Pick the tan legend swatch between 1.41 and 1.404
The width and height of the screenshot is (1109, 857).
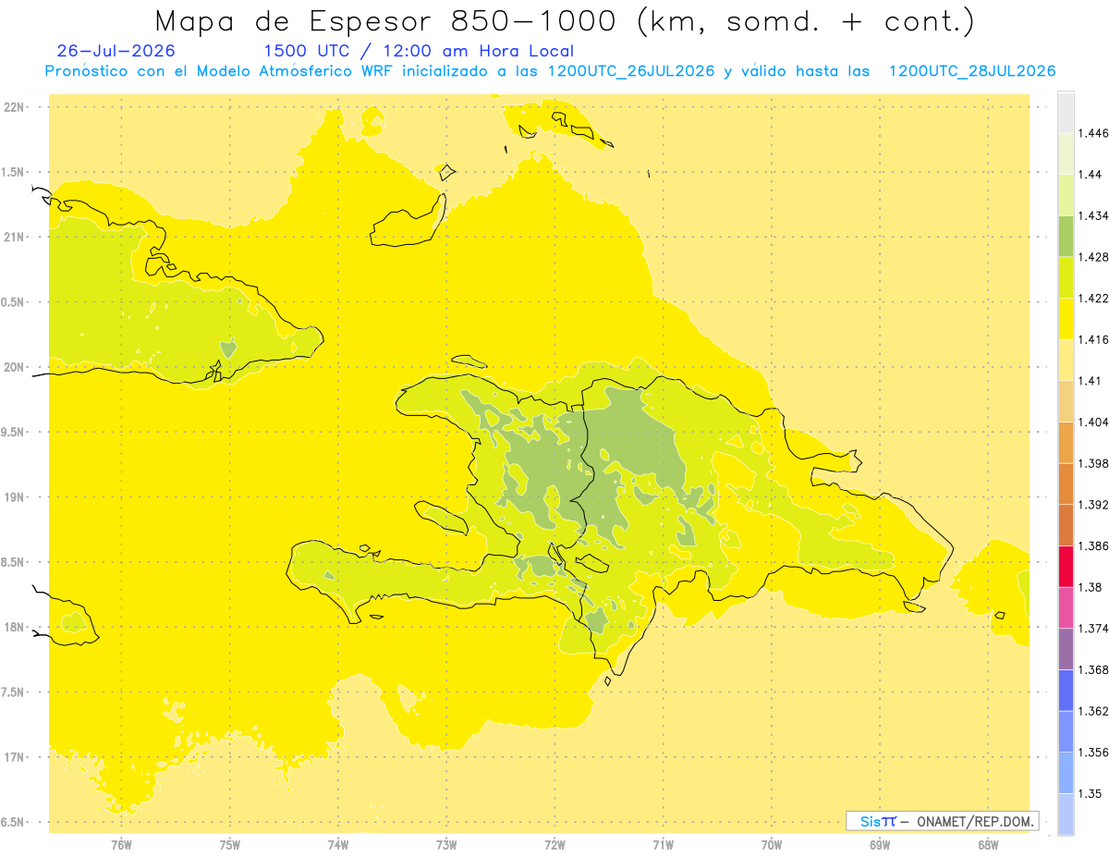pos(1066,401)
